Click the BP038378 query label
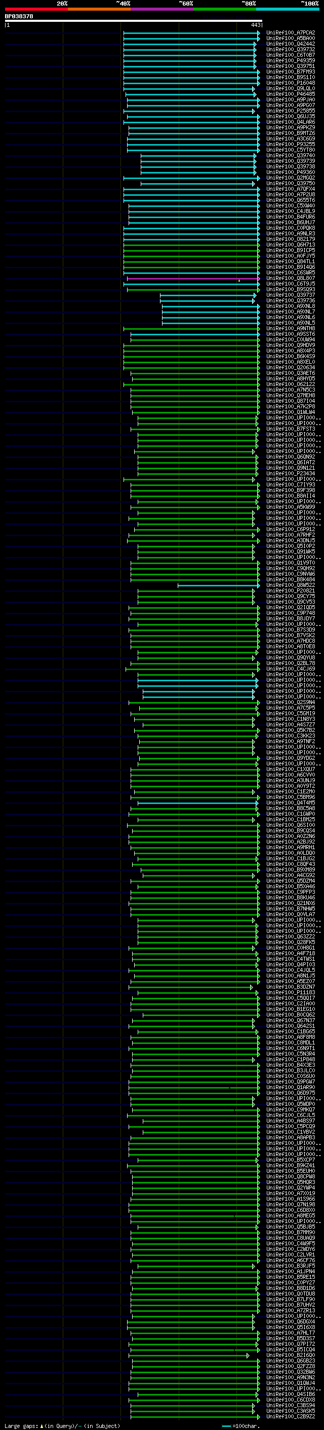324x1430 pixels. [x=19, y=17]
